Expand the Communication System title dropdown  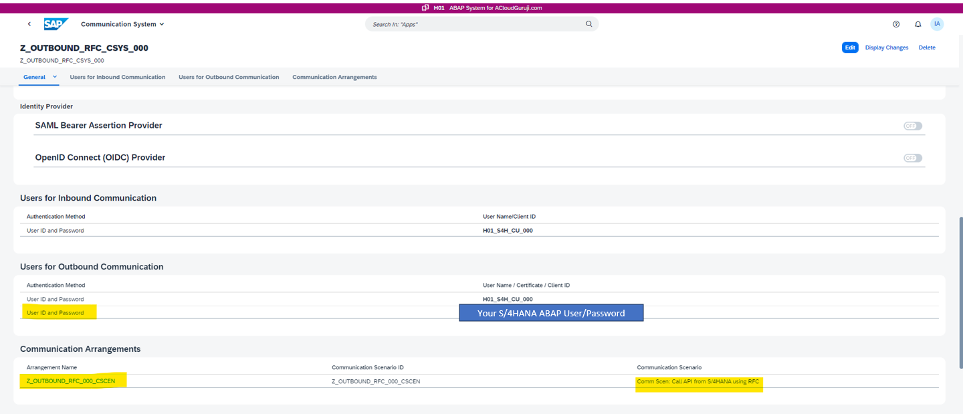click(x=162, y=24)
